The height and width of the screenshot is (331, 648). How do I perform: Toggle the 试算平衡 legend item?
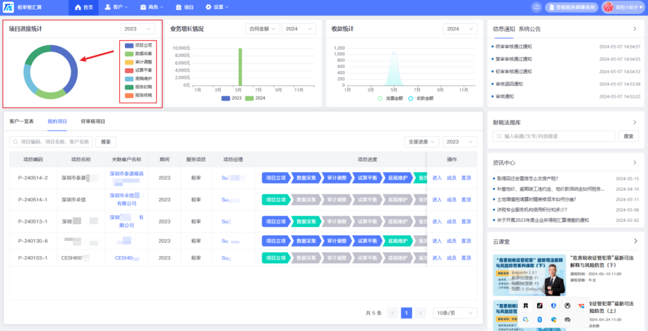click(139, 70)
